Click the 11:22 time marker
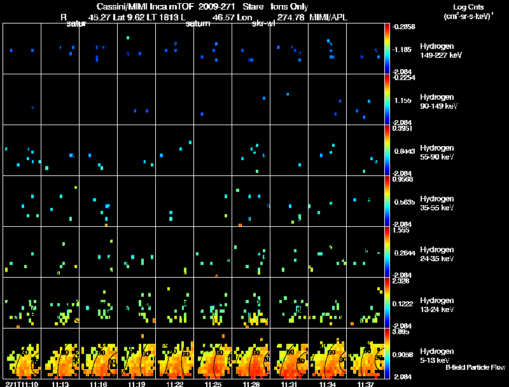Viewport: 509px width, 387px height. pyautogui.click(x=174, y=384)
